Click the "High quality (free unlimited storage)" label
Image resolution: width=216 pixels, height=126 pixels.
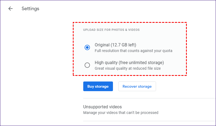tap(129, 63)
